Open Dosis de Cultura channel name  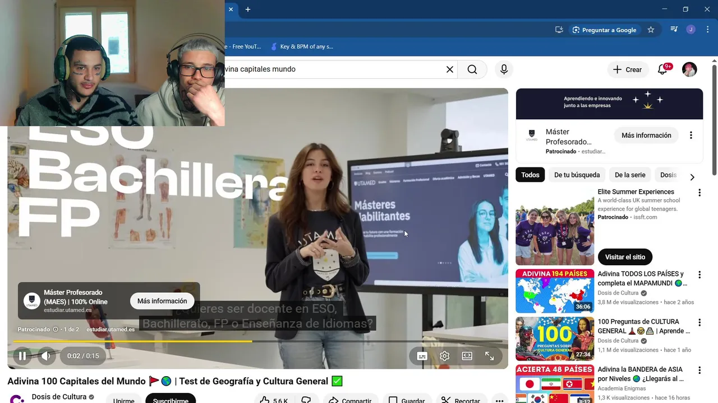(59, 397)
